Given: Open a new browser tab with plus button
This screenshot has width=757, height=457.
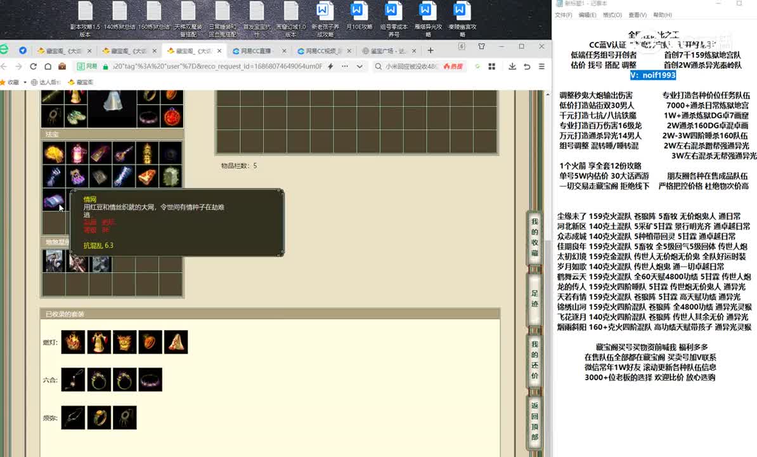Looking at the screenshot, I should (x=430, y=51).
